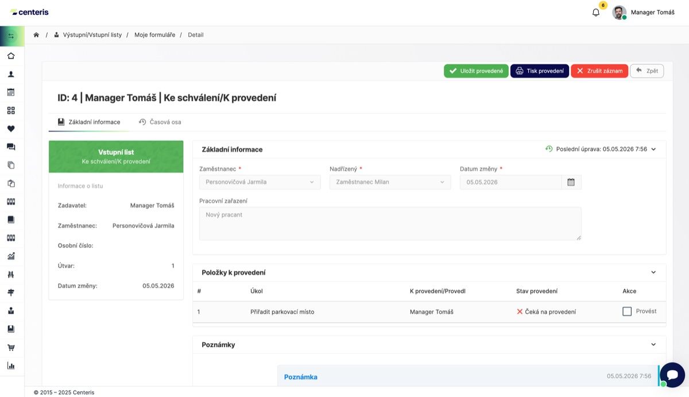Viewport: 689px width, 397px height.
Task: Open the bar chart sidebar icon
Action: point(11,365)
